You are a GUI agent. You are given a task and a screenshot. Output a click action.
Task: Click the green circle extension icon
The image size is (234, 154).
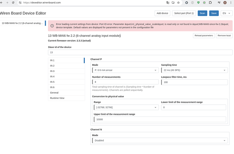[204, 2]
